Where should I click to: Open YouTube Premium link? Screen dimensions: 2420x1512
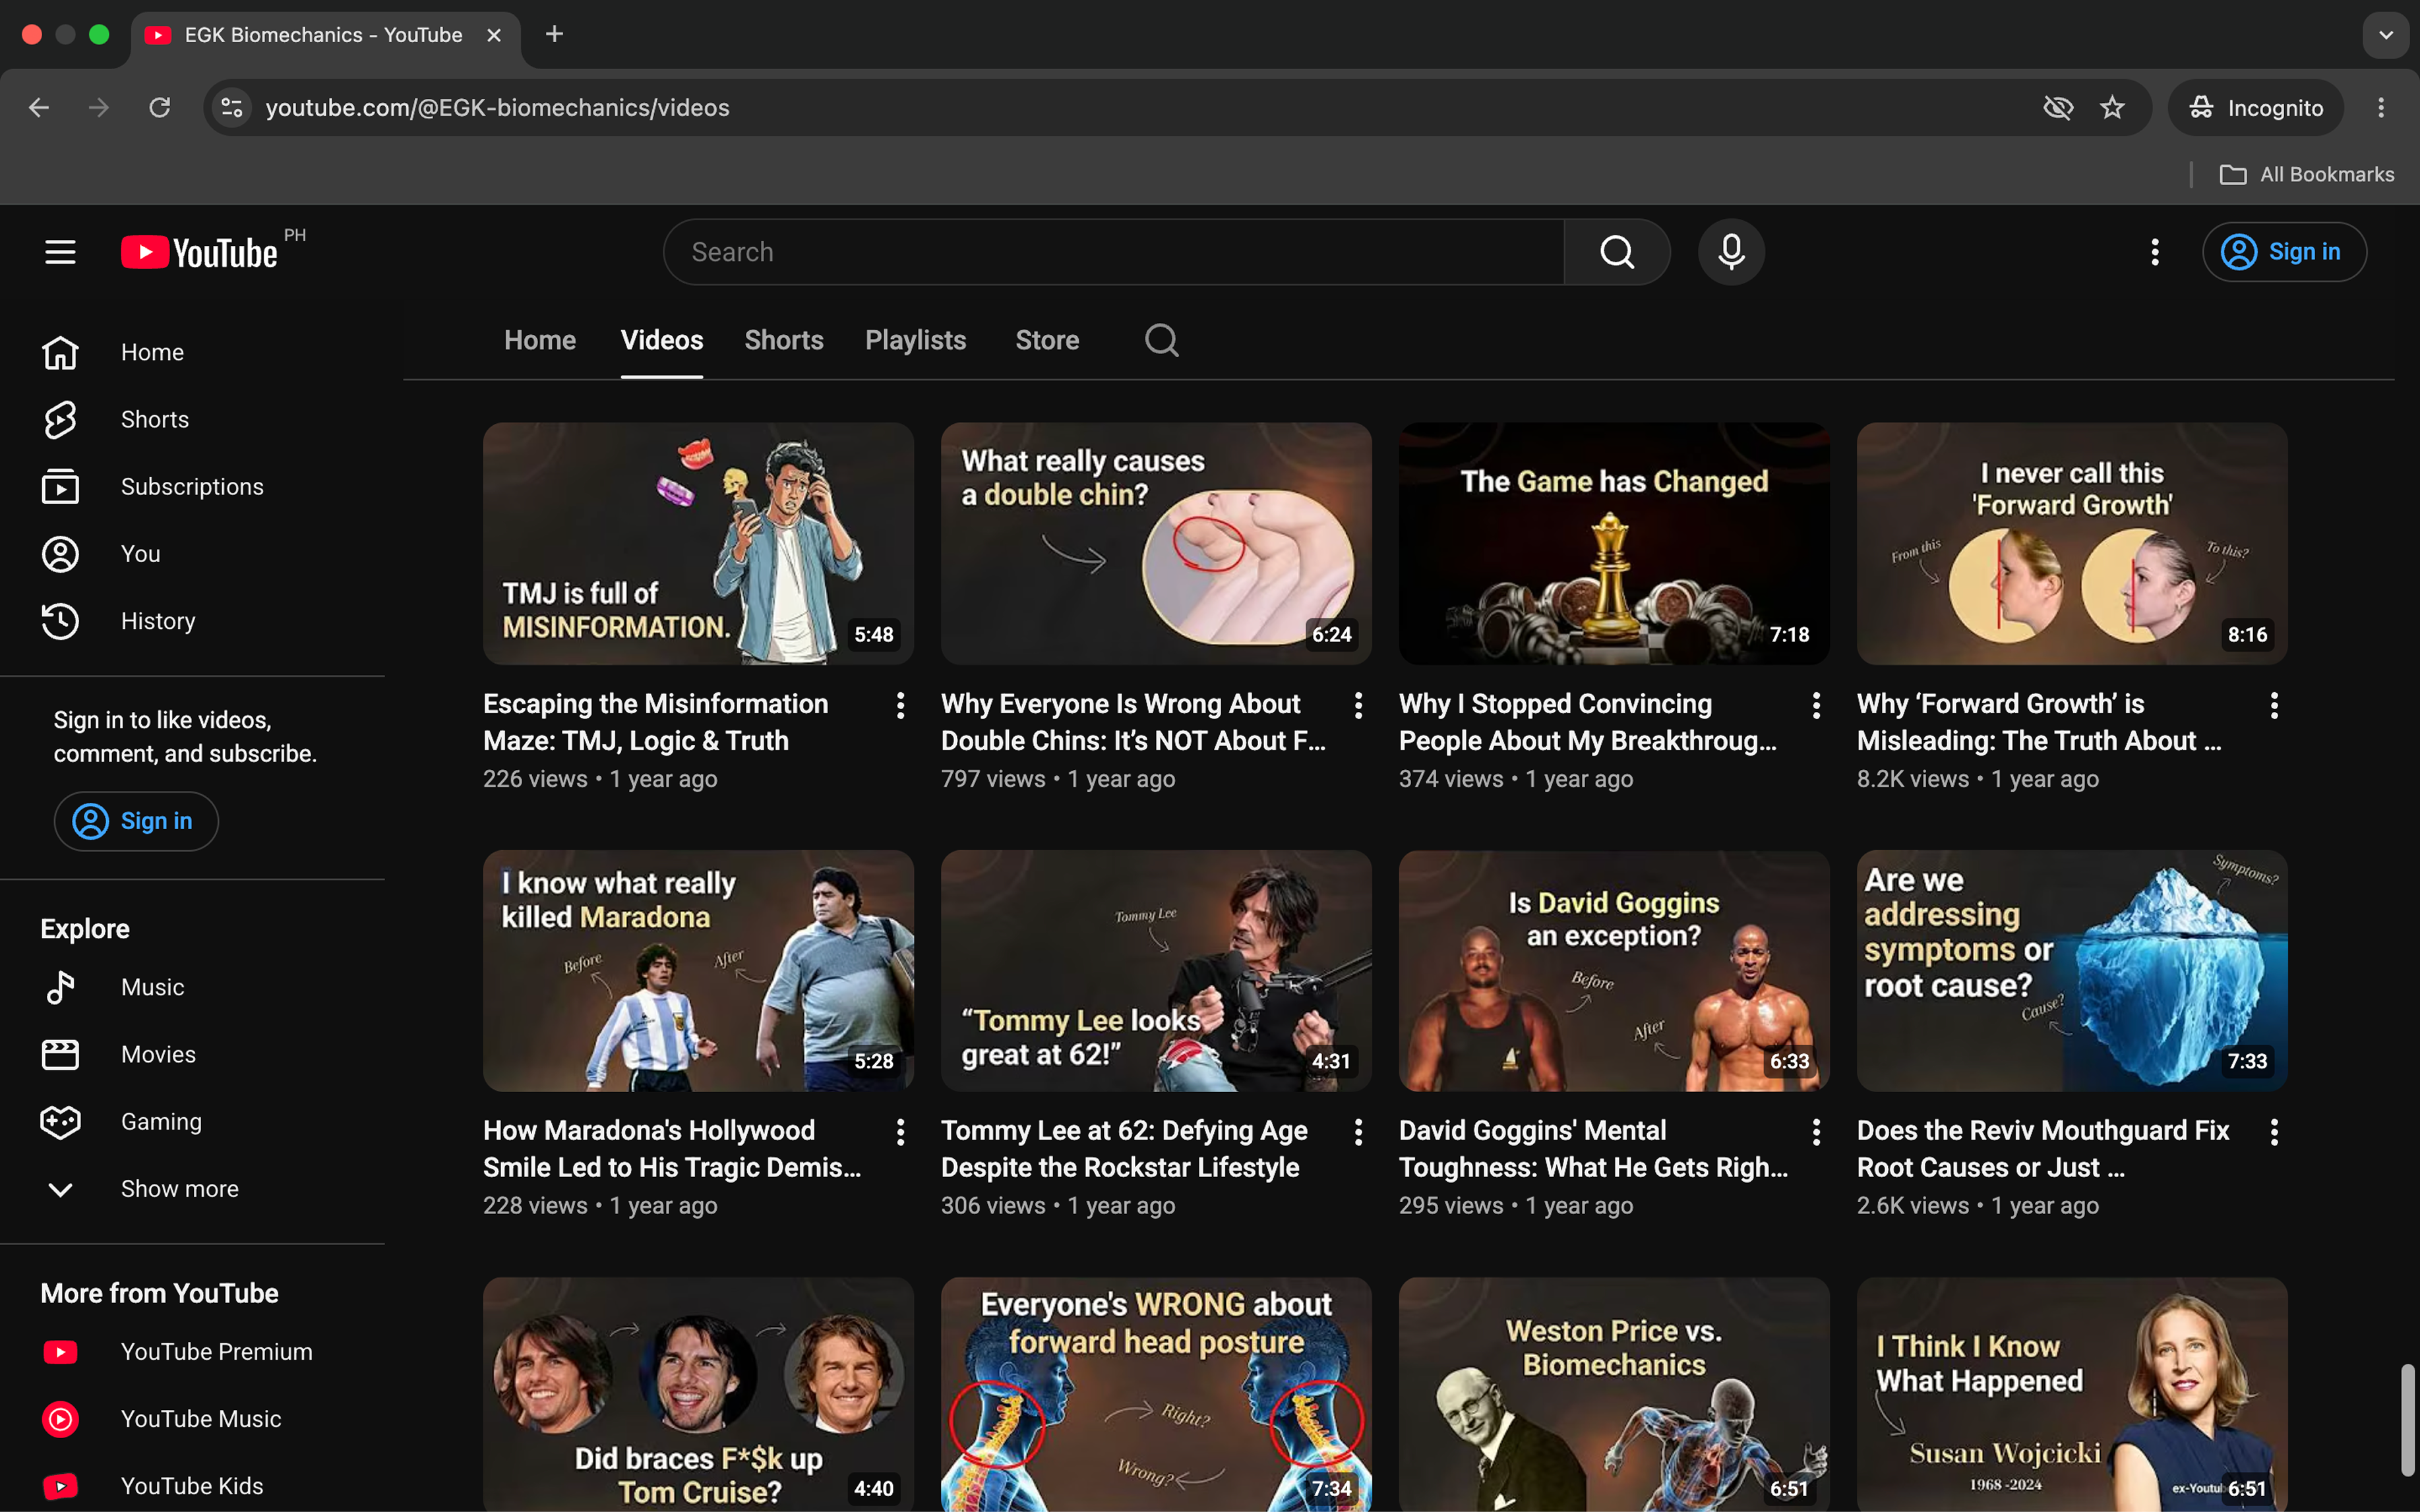[x=192, y=1351]
